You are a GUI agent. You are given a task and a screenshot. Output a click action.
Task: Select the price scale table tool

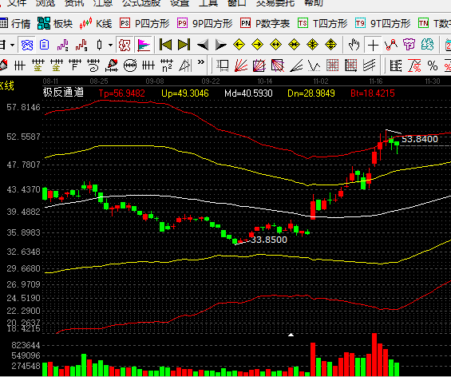click(x=396, y=65)
